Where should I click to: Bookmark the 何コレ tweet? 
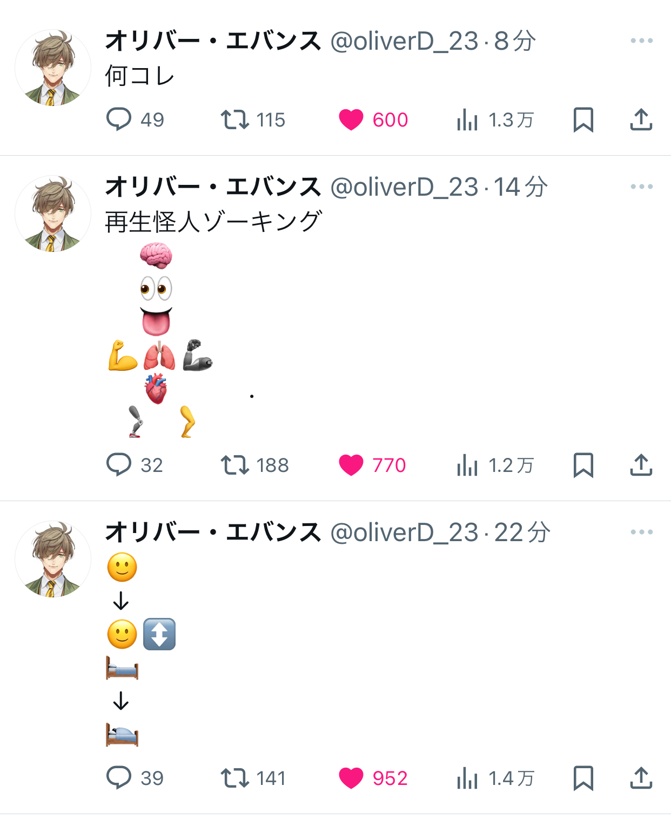point(583,119)
